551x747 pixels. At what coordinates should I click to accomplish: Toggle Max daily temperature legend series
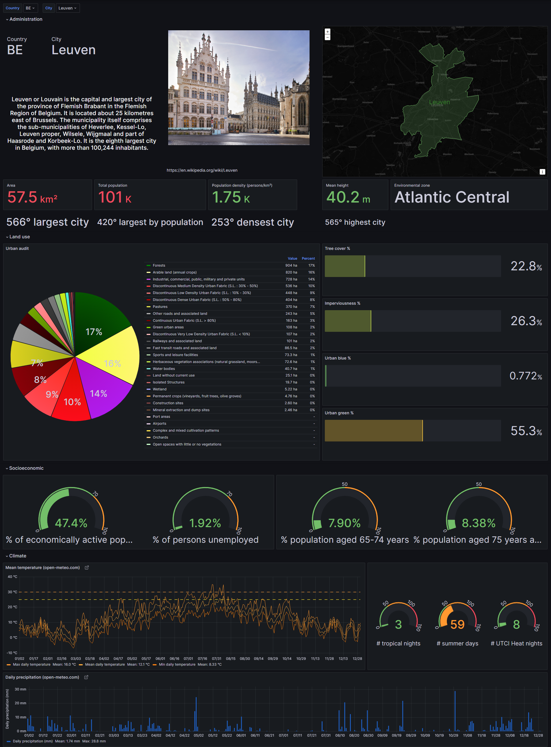pyautogui.click(x=31, y=664)
